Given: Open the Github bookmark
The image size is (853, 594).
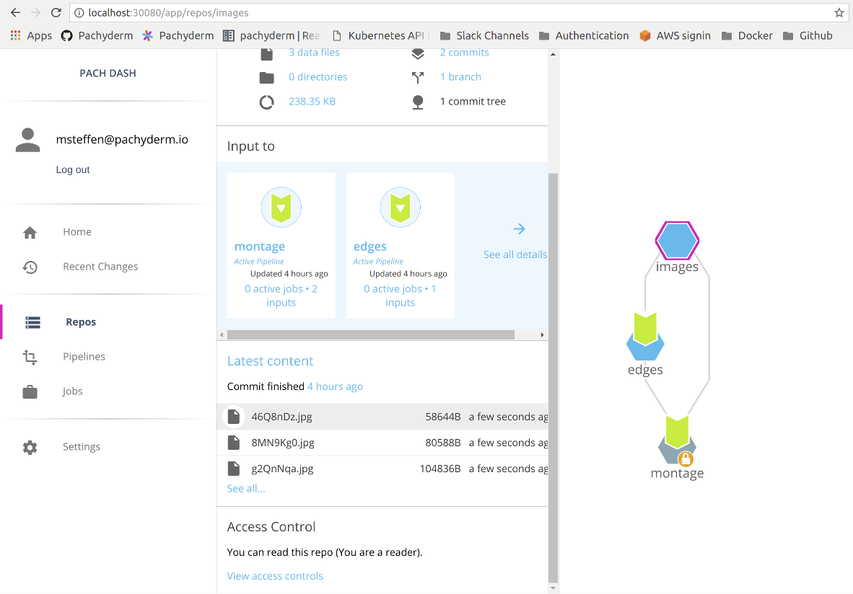Looking at the screenshot, I should [814, 35].
